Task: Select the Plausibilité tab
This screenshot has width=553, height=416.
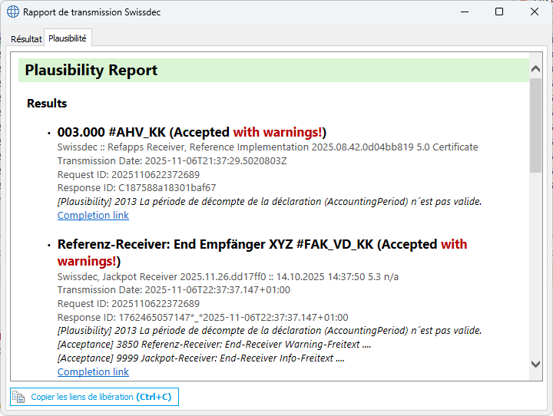Action: coord(68,38)
